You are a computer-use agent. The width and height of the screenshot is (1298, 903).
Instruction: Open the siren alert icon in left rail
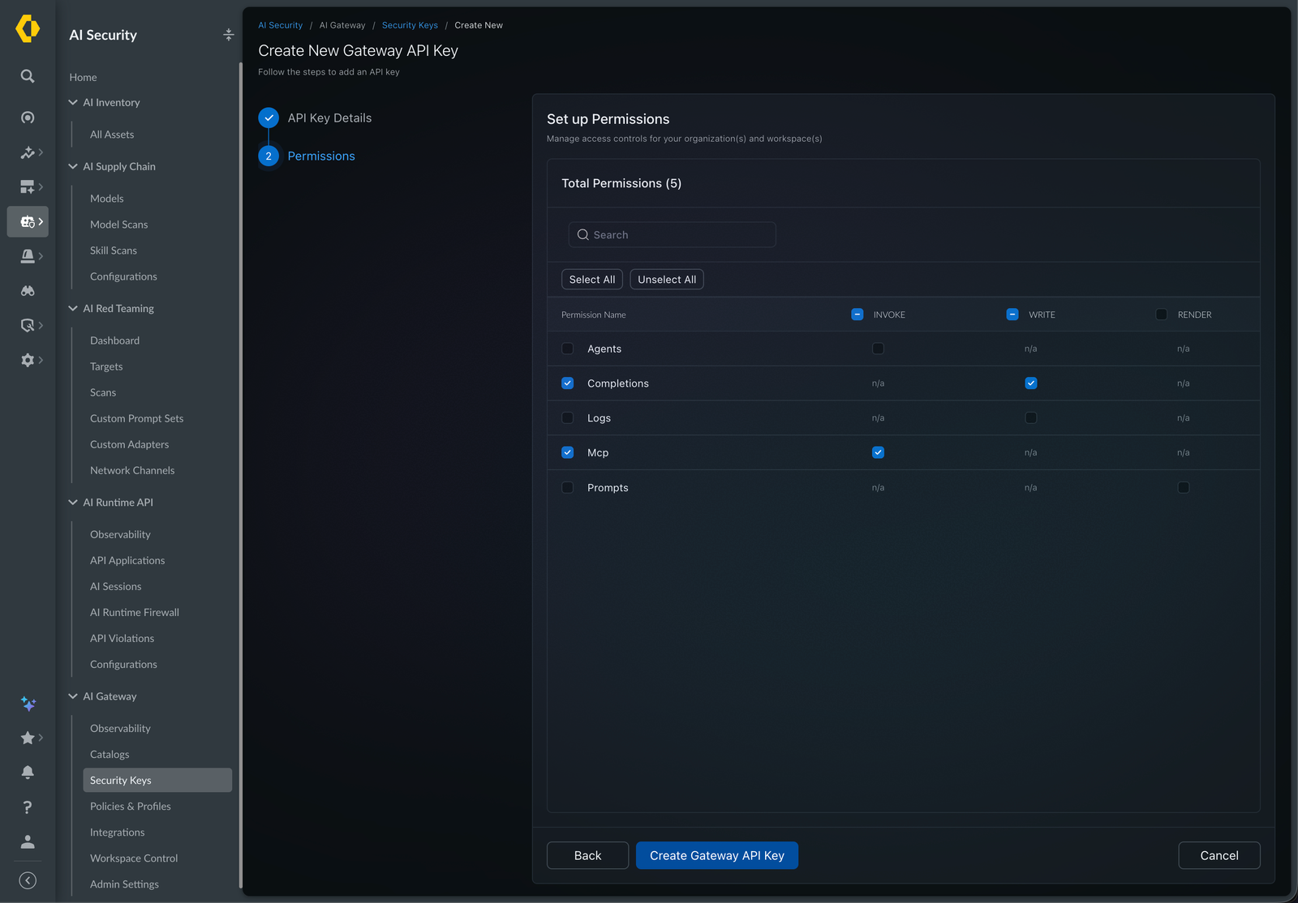tap(28, 256)
